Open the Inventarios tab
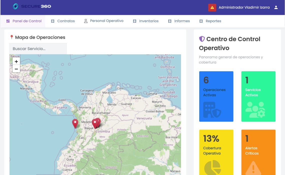This screenshot has height=175, width=285. pos(146,21)
